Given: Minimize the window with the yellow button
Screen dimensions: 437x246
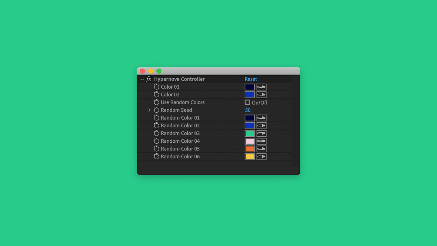Looking at the screenshot, I should pyautogui.click(x=150, y=71).
